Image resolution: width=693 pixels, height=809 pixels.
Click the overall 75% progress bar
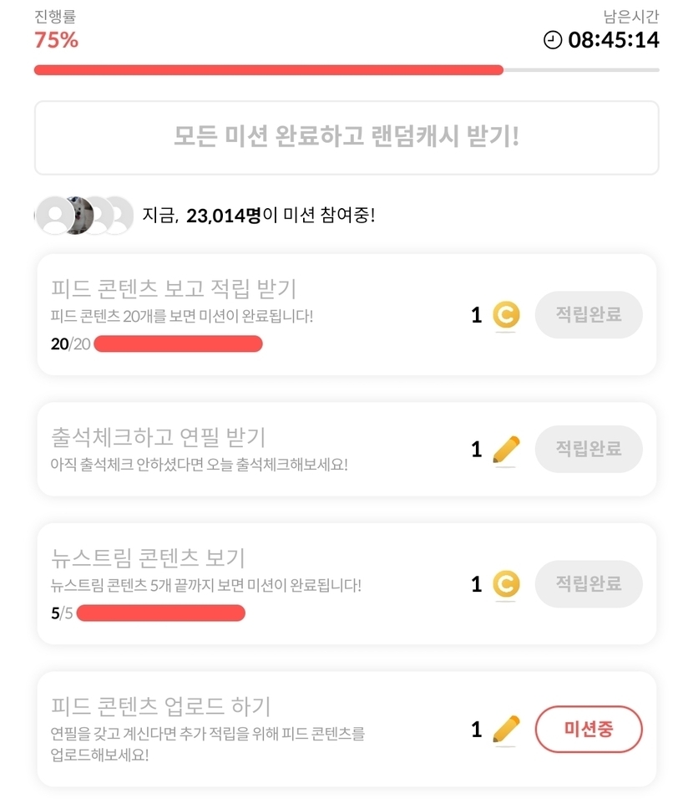(x=346, y=70)
